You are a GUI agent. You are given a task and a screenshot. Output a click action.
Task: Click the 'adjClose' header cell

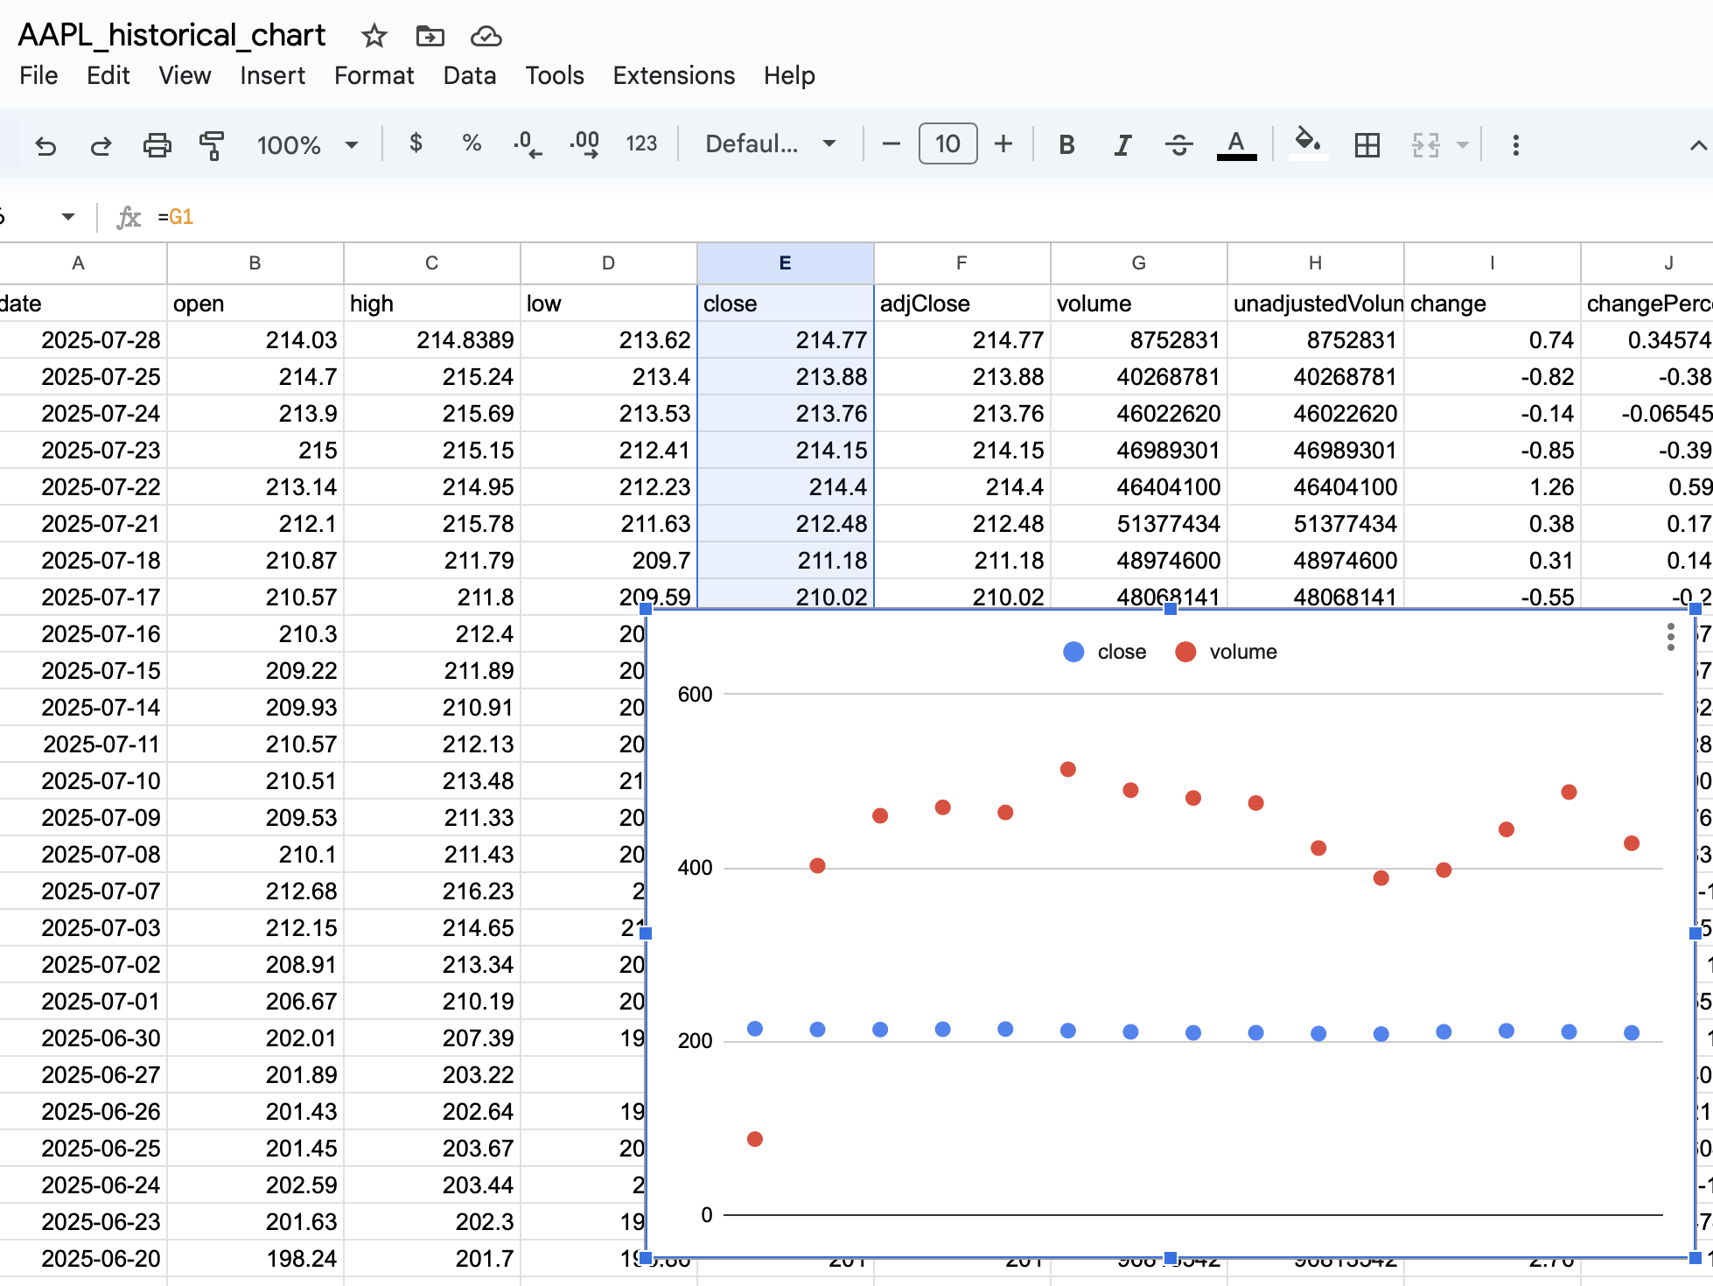961,304
